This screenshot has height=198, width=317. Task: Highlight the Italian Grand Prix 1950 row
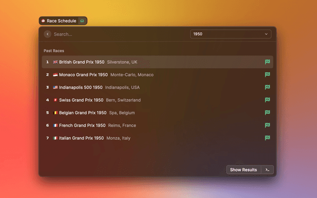coord(81,138)
